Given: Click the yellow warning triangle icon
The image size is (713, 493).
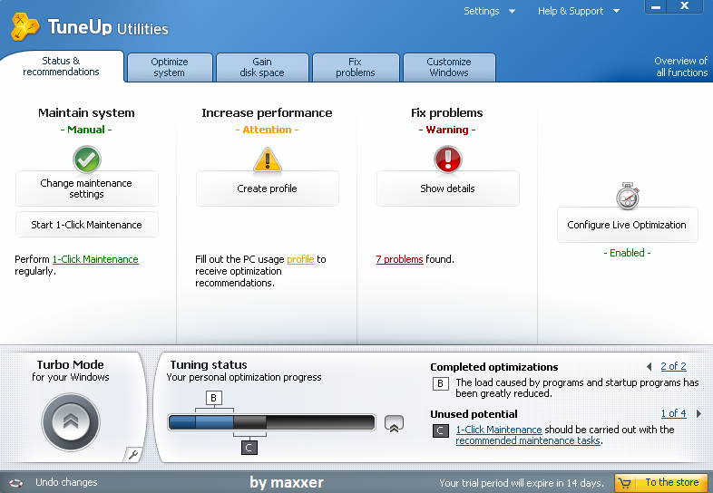Looking at the screenshot, I should (x=268, y=159).
